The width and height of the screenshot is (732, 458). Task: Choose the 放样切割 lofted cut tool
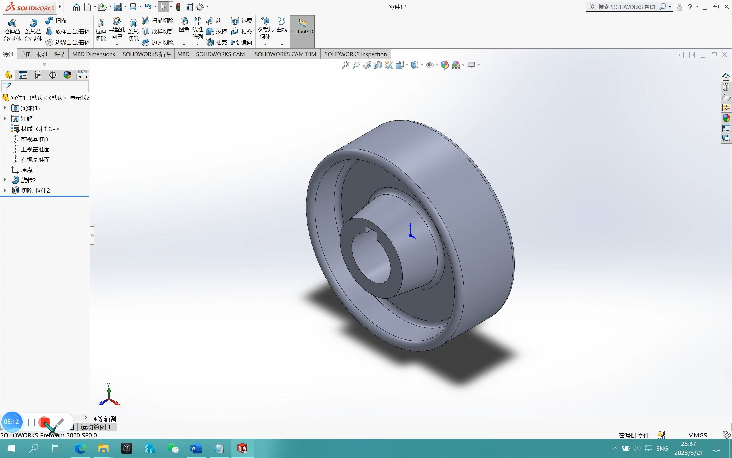tap(158, 31)
